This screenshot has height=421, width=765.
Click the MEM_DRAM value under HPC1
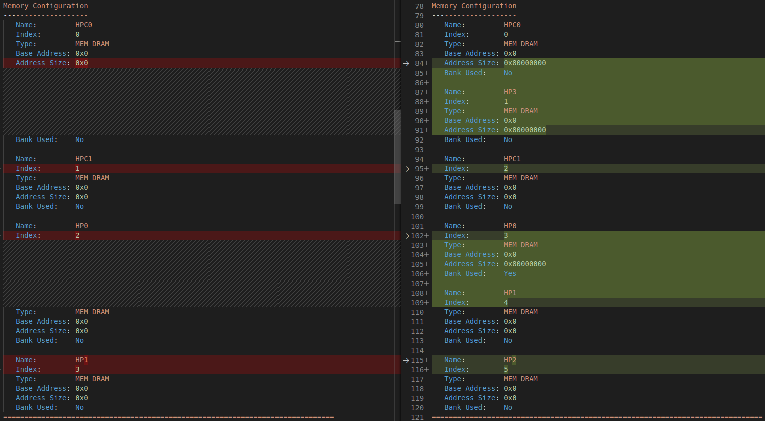pos(92,178)
